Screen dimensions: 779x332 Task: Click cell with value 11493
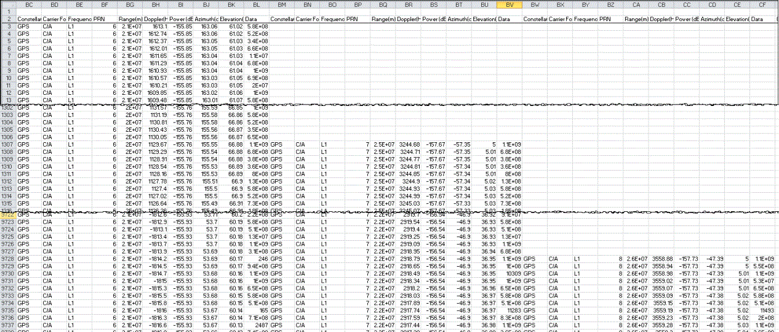(x=762, y=310)
